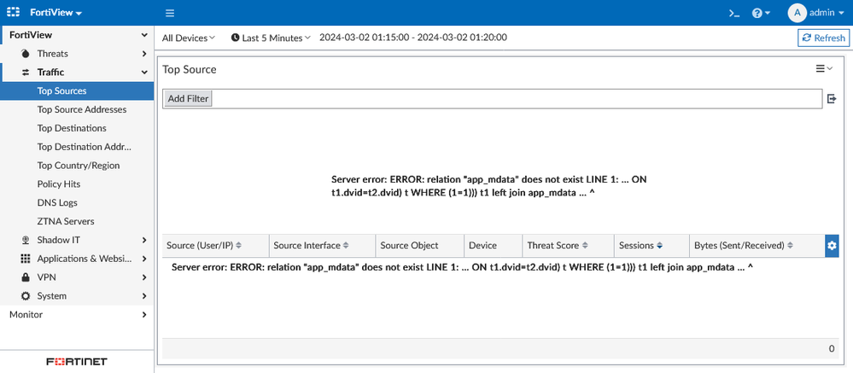
Task: Expand the Threats section chevron
Action: 144,53
